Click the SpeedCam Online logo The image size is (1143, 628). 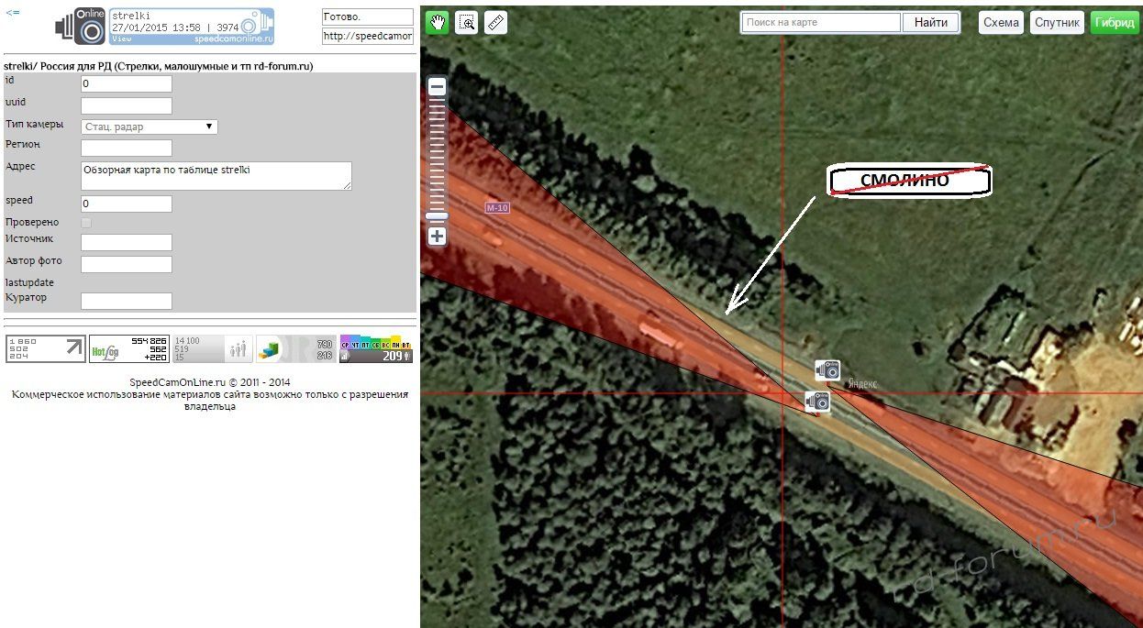pos(80,27)
